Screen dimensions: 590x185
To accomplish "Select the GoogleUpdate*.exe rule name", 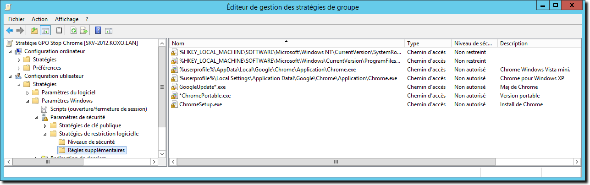I will (202, 87).
